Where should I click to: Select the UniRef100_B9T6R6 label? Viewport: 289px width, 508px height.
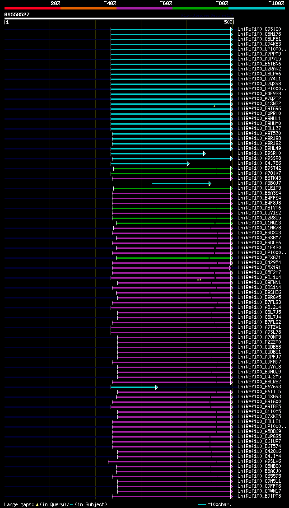point(259,109)
